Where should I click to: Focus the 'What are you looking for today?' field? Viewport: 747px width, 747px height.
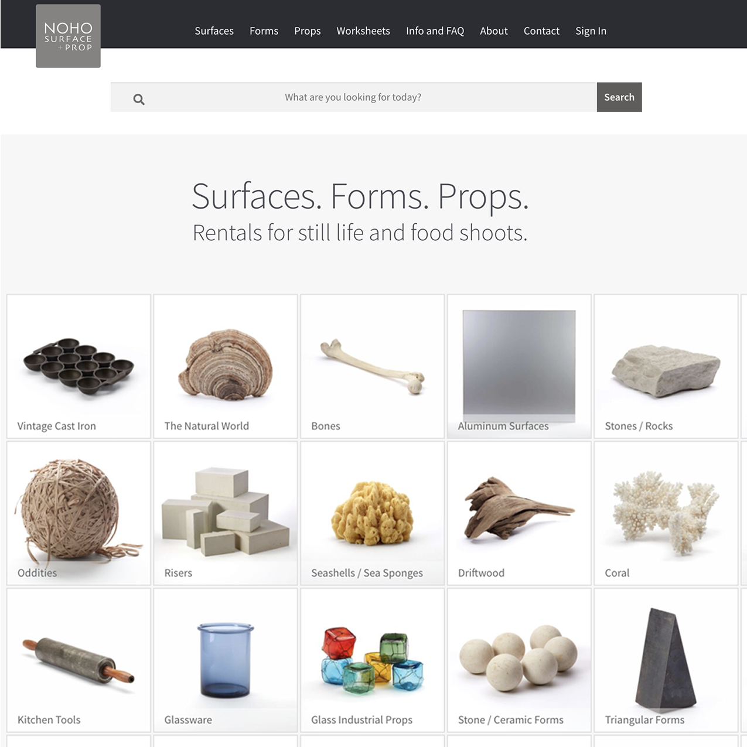pyautogui.click(x=353, y=97)
